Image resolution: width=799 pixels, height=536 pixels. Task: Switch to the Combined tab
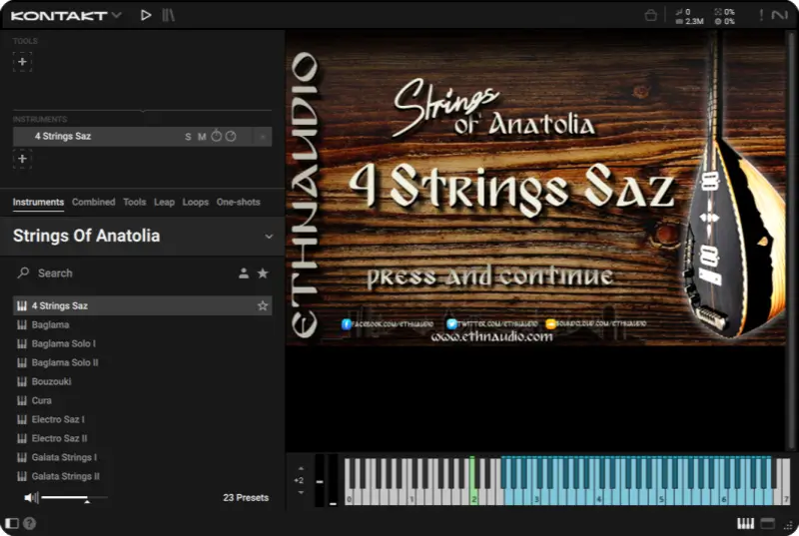[93, 202]
